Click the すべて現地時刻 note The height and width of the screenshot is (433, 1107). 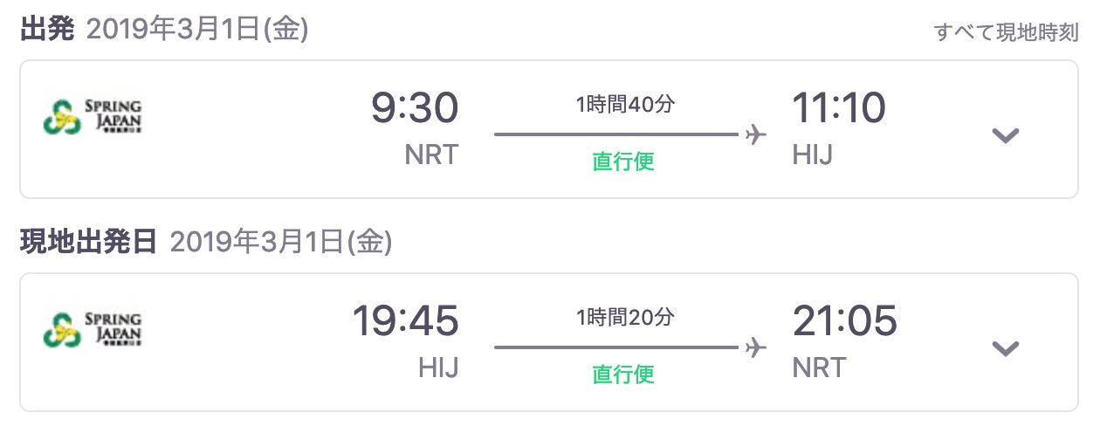point(1006,33)
